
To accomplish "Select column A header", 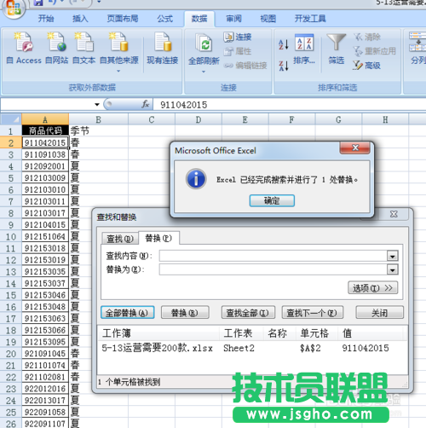I will click(45, 119).
